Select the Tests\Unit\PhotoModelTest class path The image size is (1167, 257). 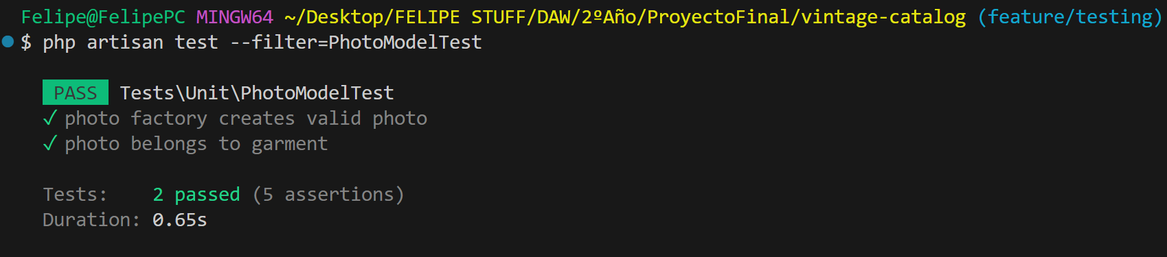[x=257, y=93]
